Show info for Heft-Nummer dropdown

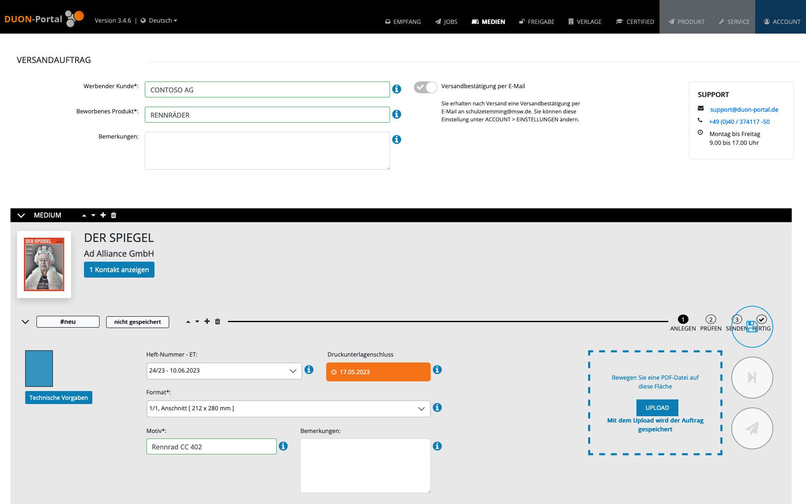pyautogui.click(x=309, y=370)
